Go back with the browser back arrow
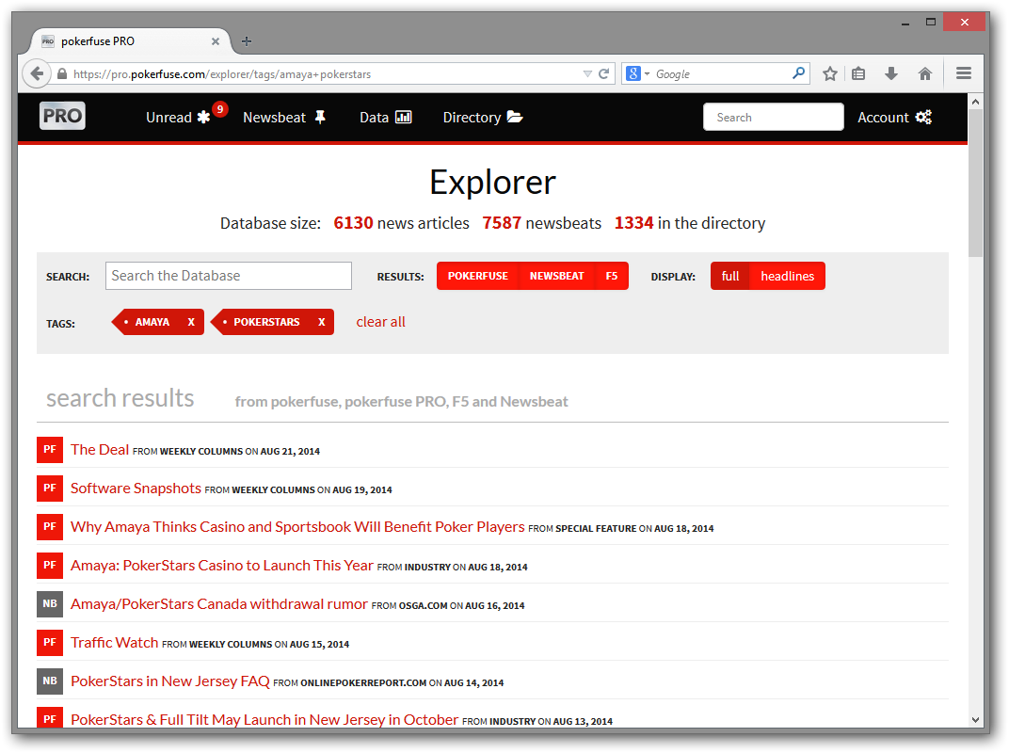The height and width of the screenshot is (753, 1009). 37,74
